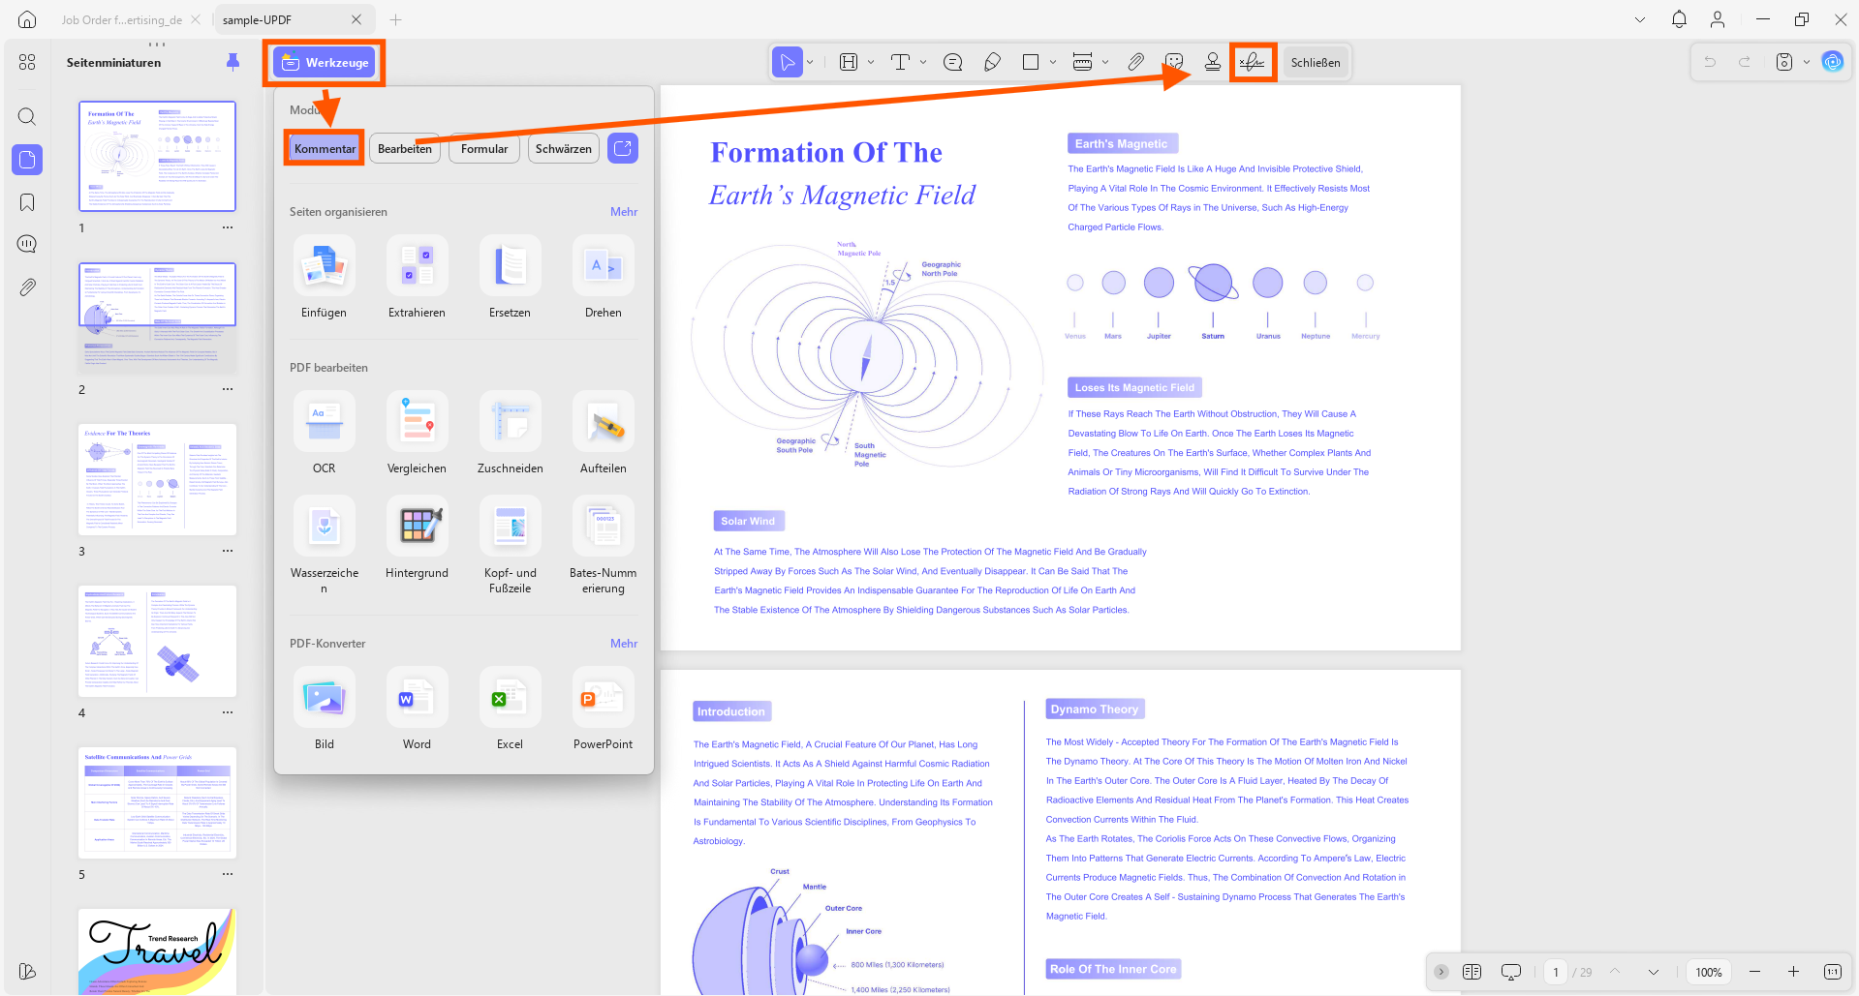Open the zoom level dropdown
Viewport: 1859px width, 996px height.
tap(1709, 972)
